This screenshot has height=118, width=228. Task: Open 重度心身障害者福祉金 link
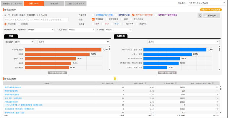tap(13, 87)
